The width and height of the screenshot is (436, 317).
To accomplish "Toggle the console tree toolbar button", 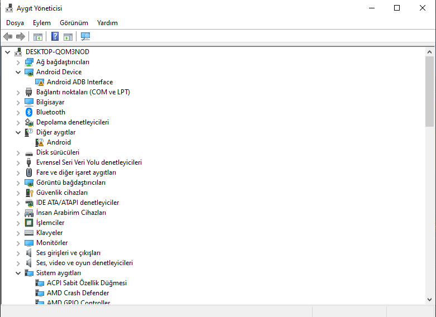I will [x=38, y=36].
